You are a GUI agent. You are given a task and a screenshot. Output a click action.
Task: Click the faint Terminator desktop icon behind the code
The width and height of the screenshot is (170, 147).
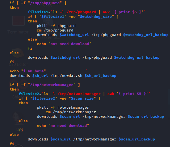tap(18, 21)
